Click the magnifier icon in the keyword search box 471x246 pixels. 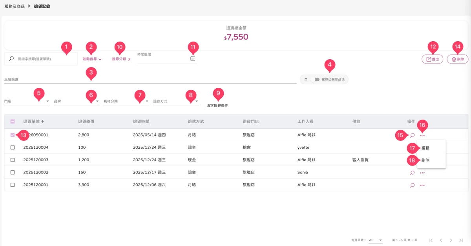click(11, 59)
